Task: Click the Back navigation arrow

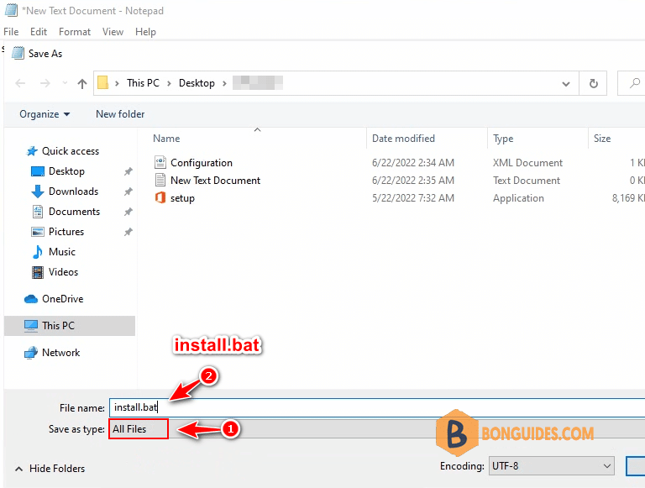Action: pos(20,83)
